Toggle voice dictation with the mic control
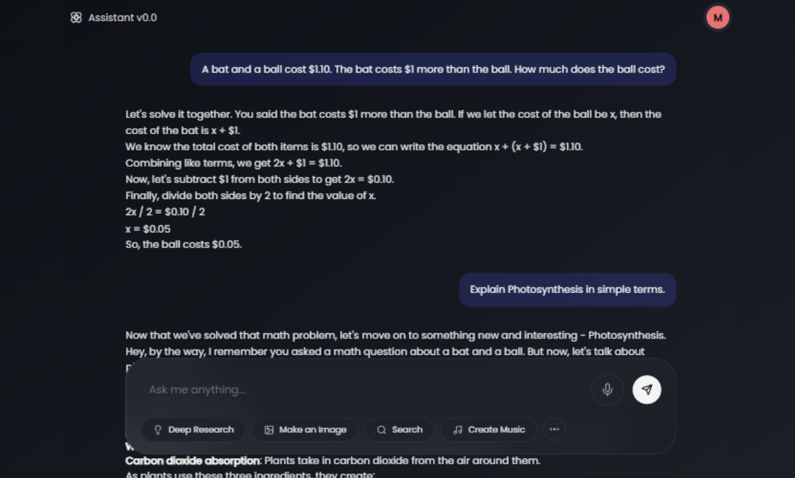This screenshot has height=478, width=795. point(607,389)
